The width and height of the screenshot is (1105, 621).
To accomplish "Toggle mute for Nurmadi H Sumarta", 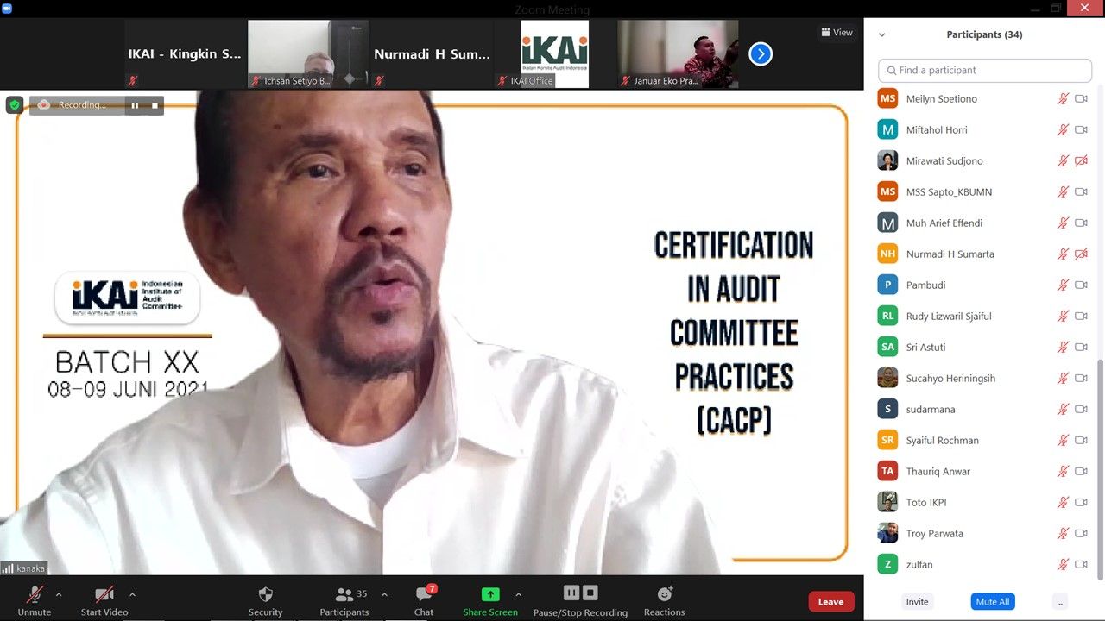I will pyautogui.click(x=1064, y=254).
